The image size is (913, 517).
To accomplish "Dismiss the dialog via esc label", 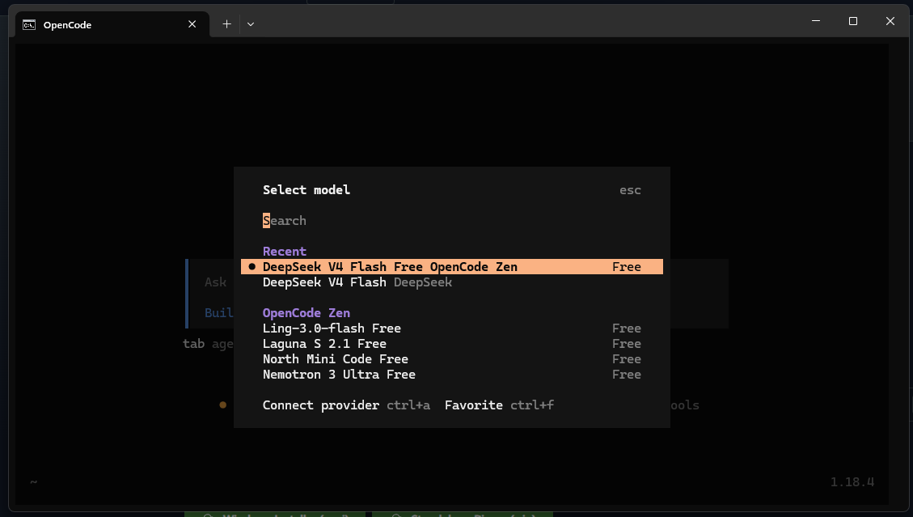I will coord(630,190).
